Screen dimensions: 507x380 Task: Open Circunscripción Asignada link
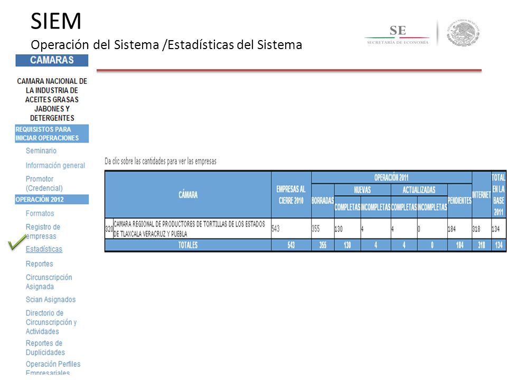(x=49, y=282)
